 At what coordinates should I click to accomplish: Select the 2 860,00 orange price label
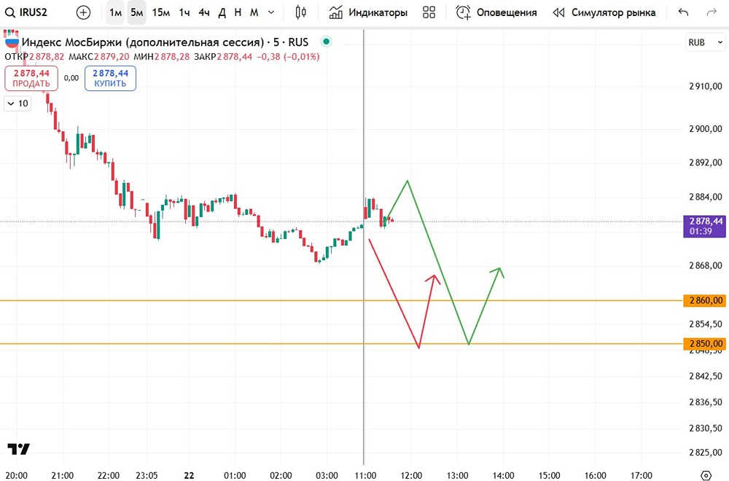[x=704, y=301]
